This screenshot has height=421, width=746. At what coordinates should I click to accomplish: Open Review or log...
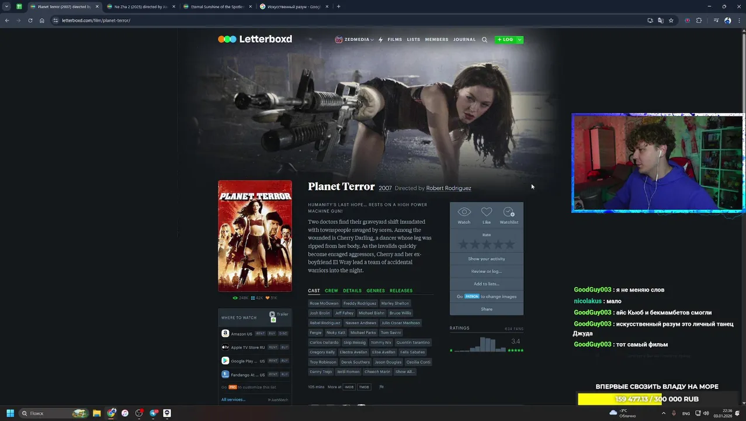[487, 271]
